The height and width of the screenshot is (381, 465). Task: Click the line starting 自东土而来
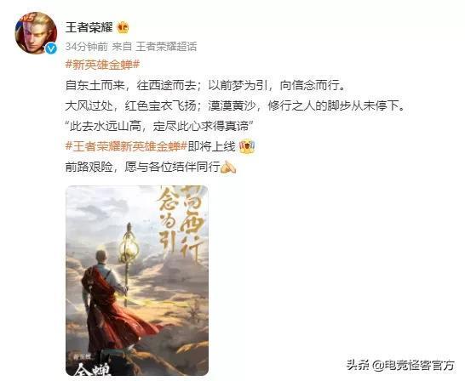206,85
